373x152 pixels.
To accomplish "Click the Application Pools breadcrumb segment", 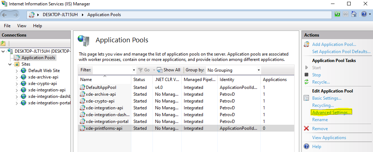I will click(104, 15).
